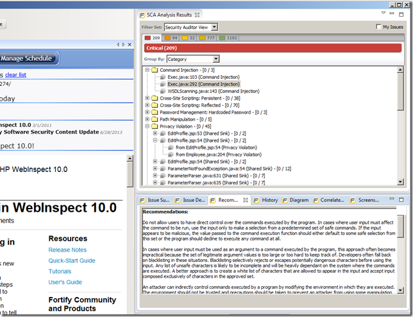This screenshot has width=413, height=317.
Task: Switch to the Screenshots tab
Action: coord(365,200)
